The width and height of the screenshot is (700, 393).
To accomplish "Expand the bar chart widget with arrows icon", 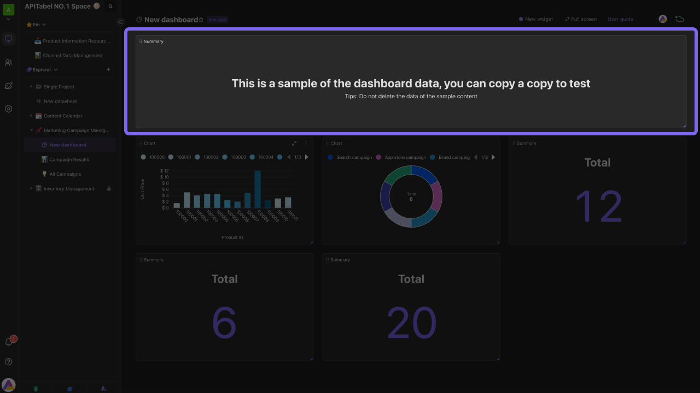I will [294, 144].
